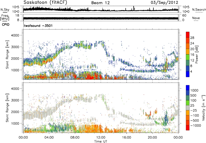The width and height of the screenshot is (206, 143).
Task: Click the "08:00" time axis tick
Action: (x=75, y=138)
